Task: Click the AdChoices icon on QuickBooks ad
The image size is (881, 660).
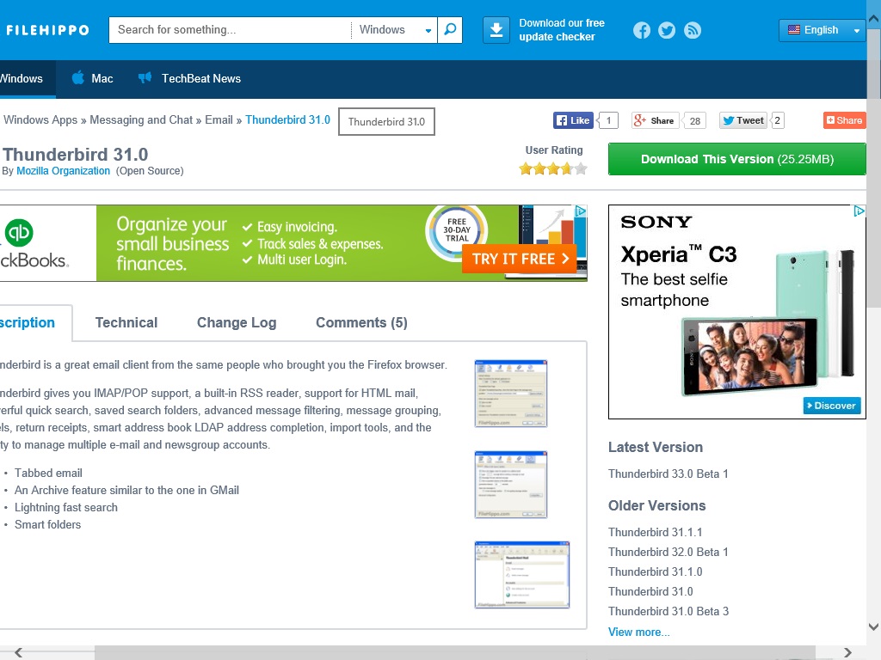Action: (x=581, y=211)
